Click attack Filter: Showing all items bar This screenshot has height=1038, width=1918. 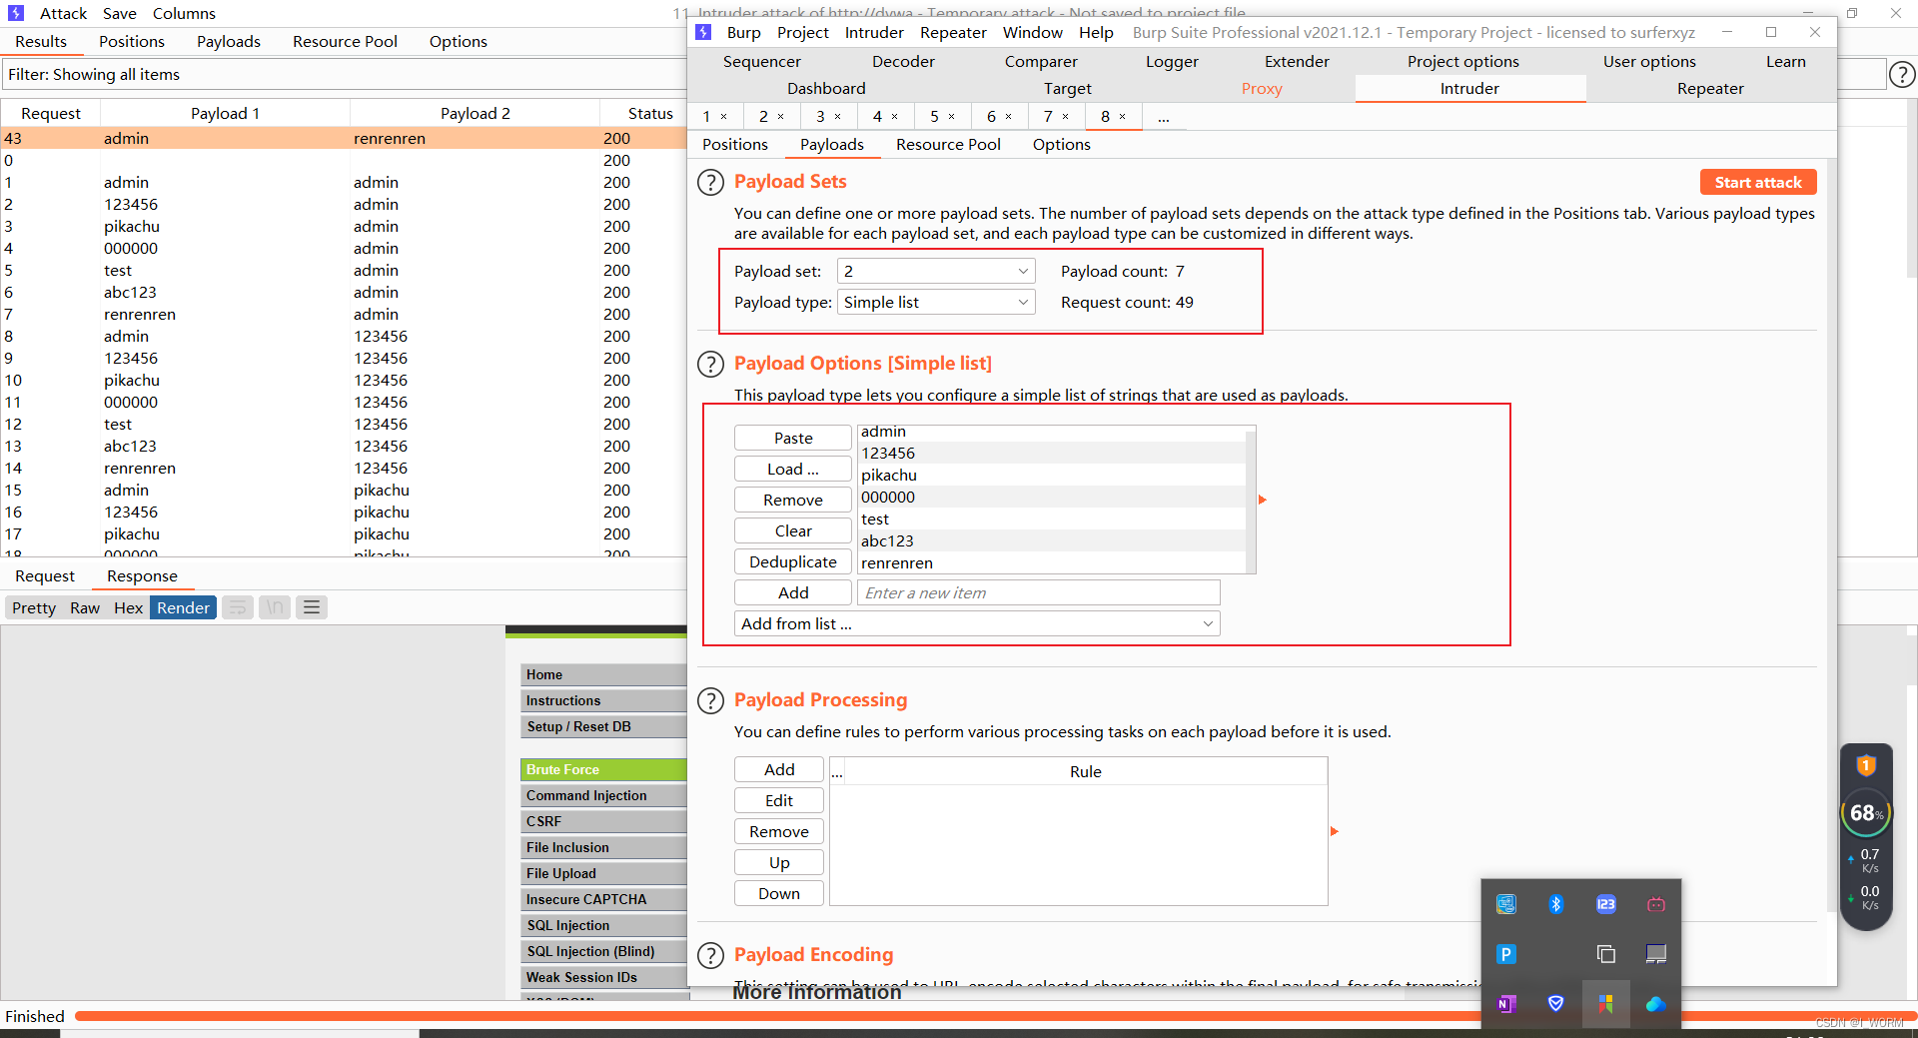345,74
